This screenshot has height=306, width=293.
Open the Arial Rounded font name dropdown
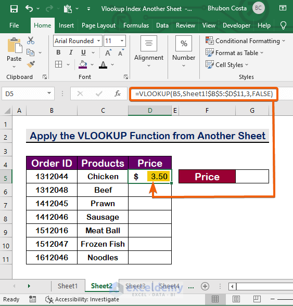[x=98, y=41]
